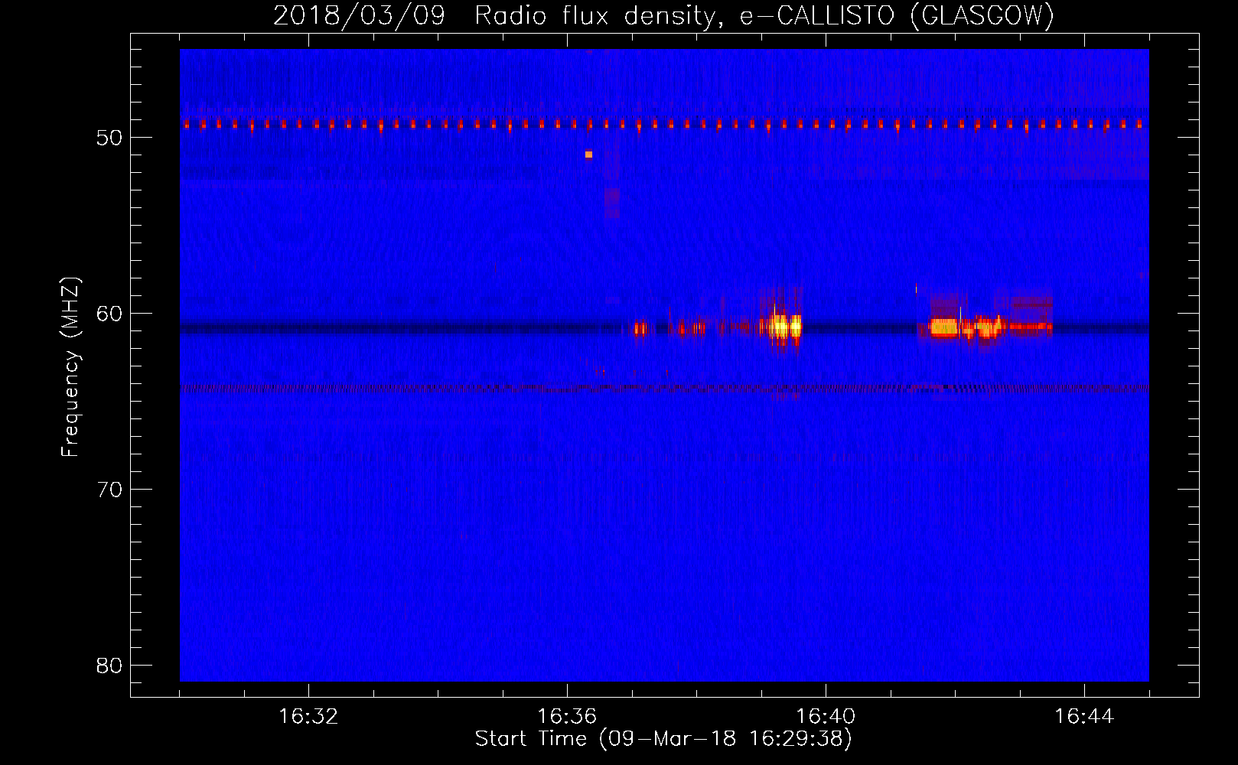Click the small red burst near 16:37

640,328
